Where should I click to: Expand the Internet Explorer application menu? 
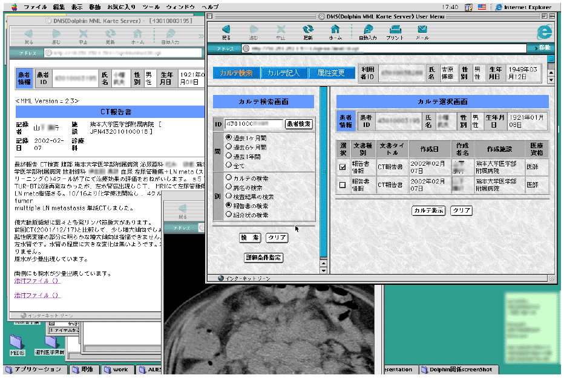pos(522,7)
